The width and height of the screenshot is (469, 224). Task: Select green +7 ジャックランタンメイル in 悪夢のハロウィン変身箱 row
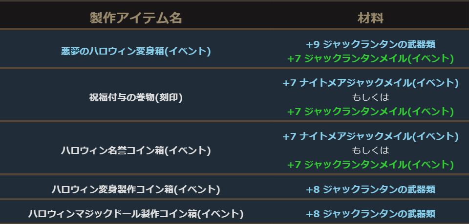point(370,58)
